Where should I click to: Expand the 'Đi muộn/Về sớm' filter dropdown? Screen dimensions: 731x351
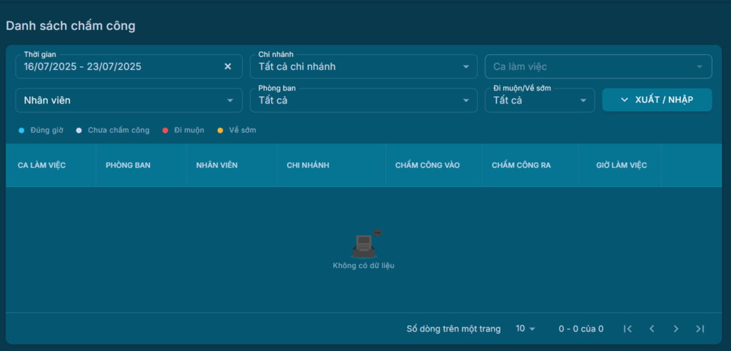click(539, 101)
